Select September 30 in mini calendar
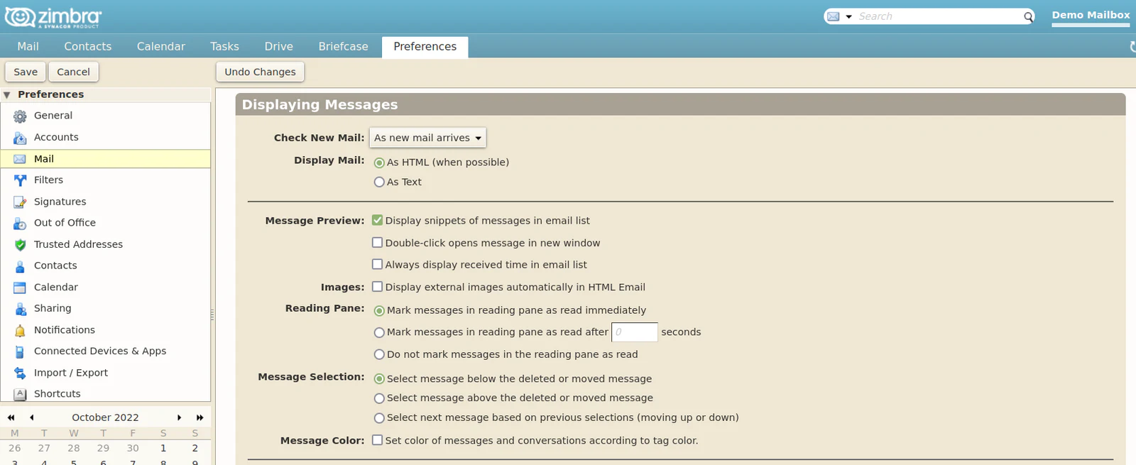 point(133,448)
